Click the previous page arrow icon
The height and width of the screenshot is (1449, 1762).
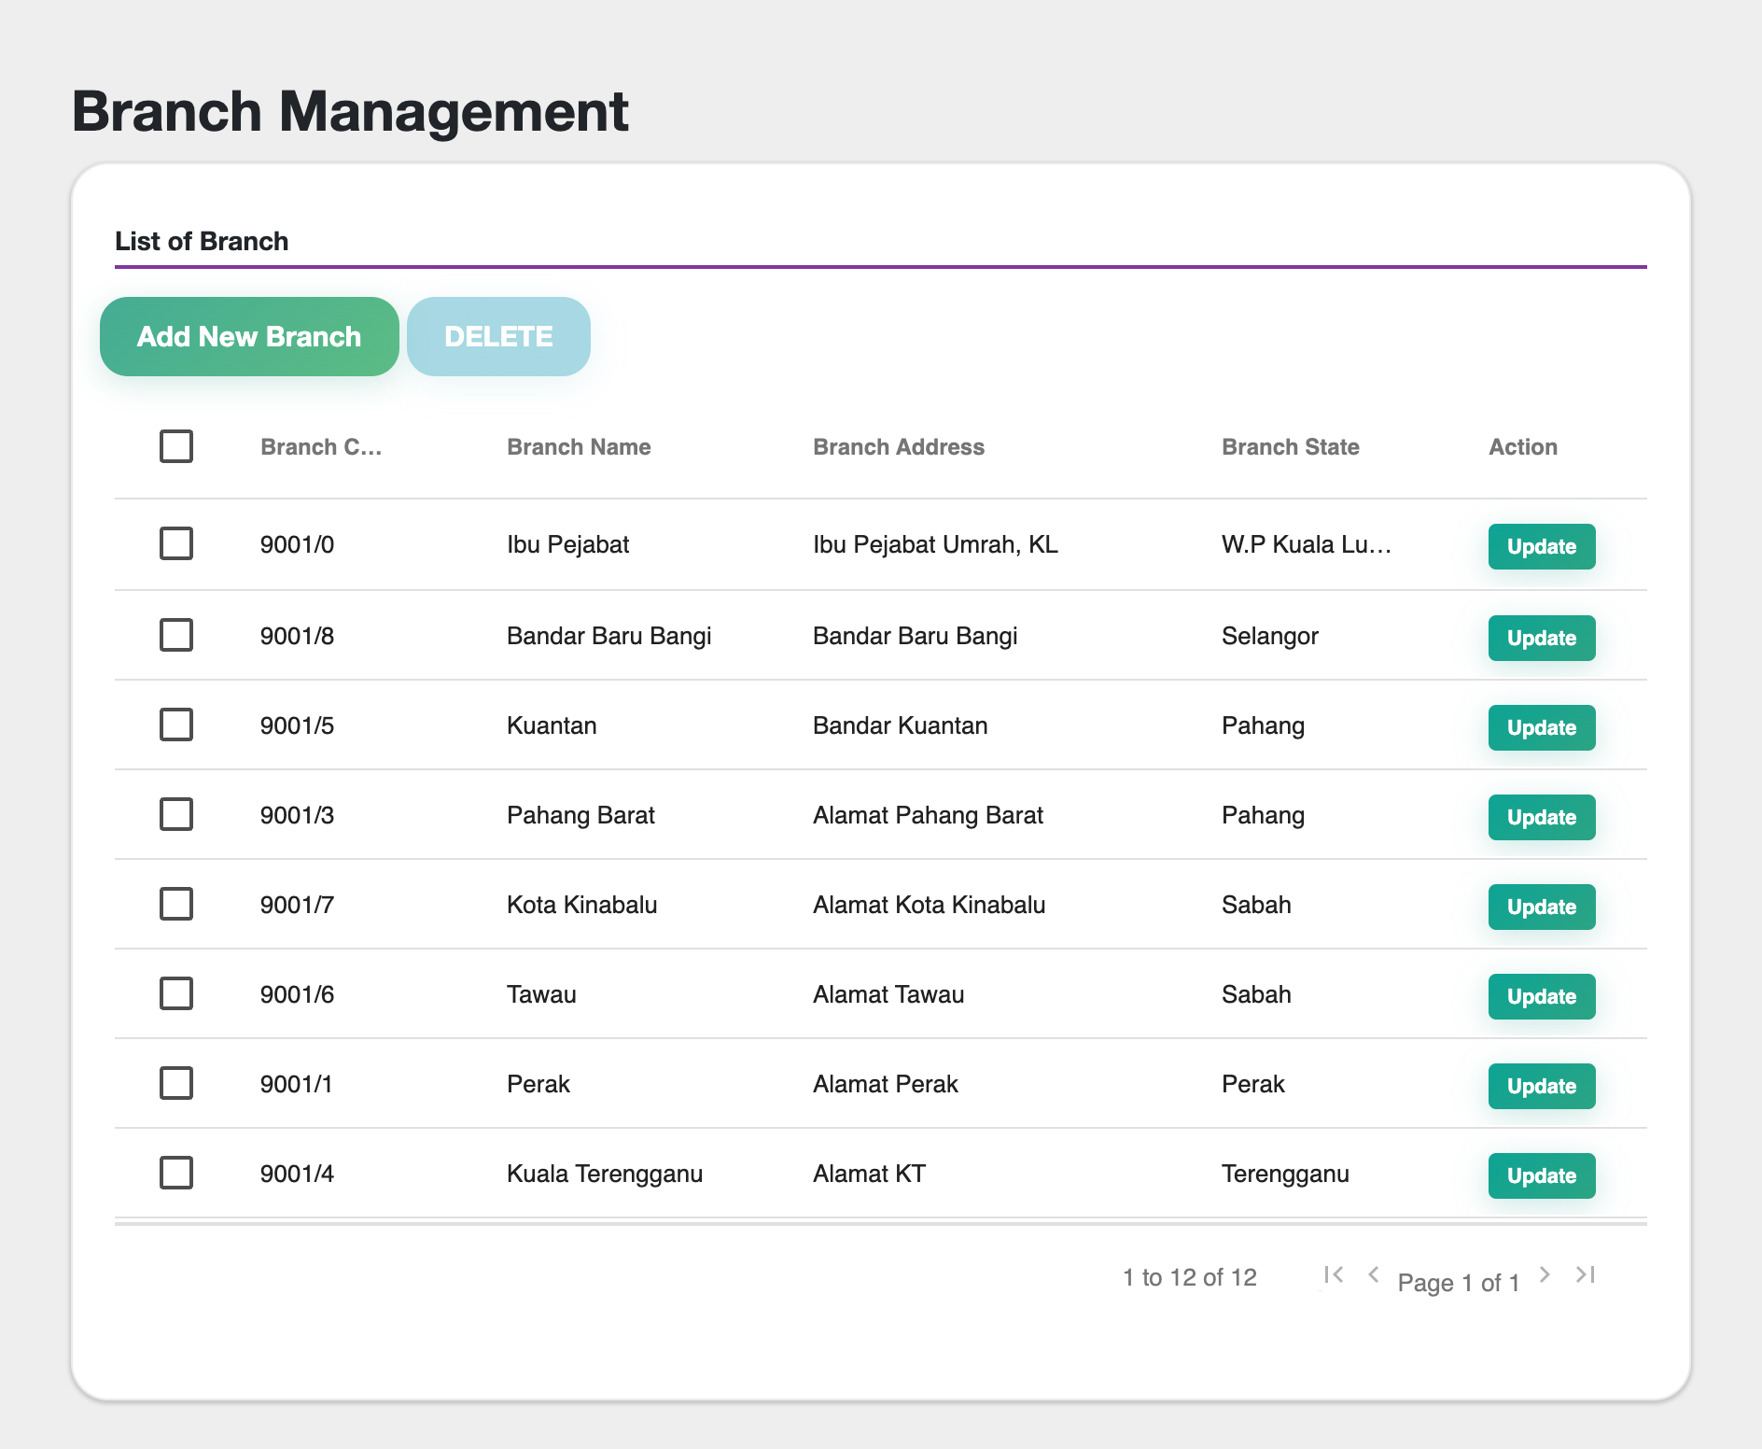click(x=1373, y=1274)
